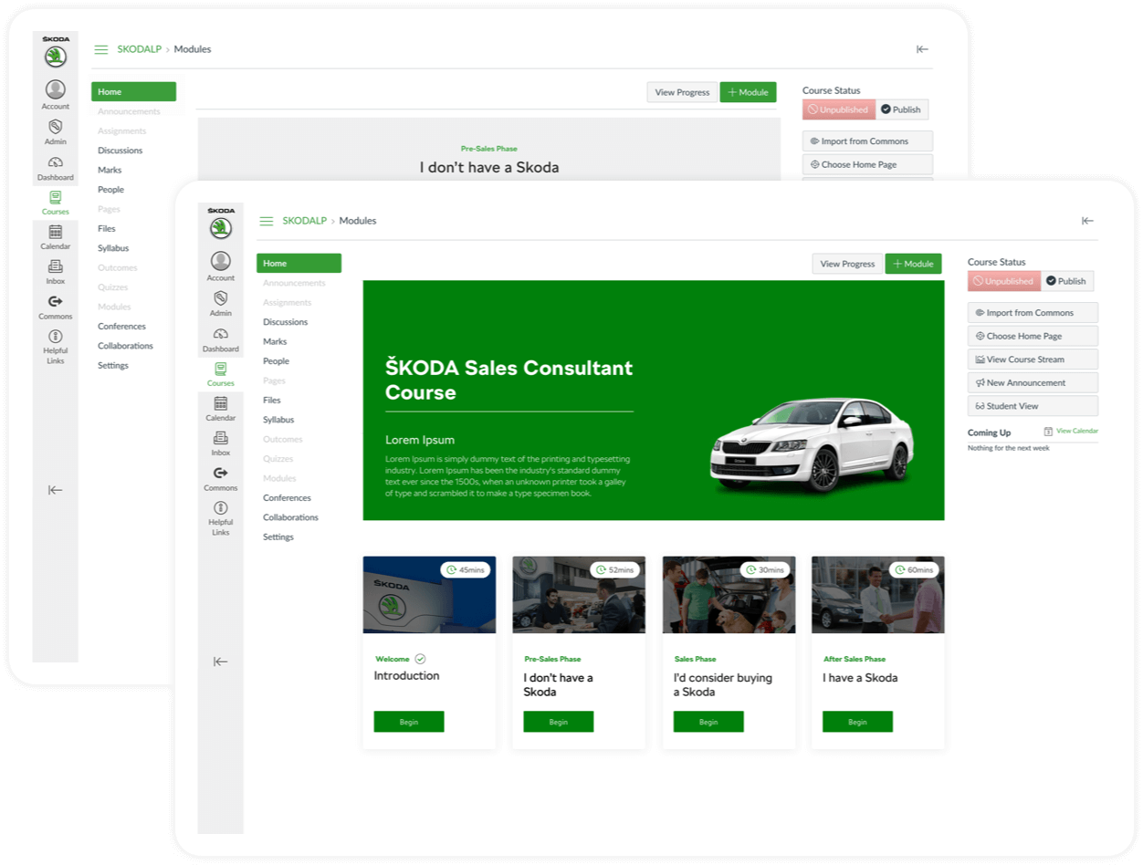Open Syllabus in front window course menu
1143x865 pixels.
tap(278, 420)
